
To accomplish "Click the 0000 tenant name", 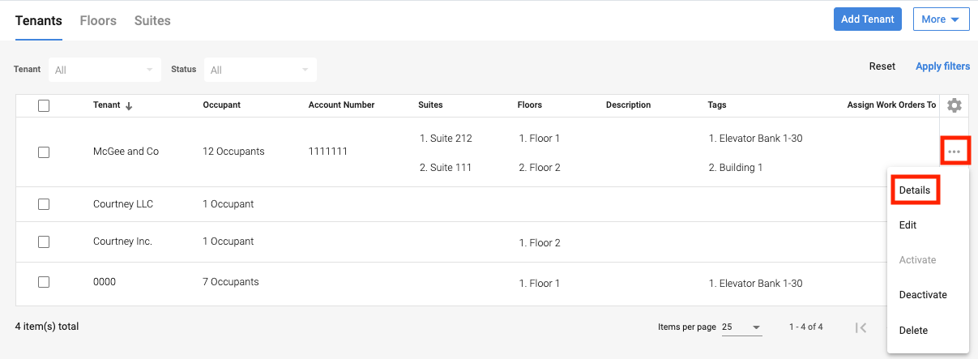I will pyautogui.click(x=105, y=282).
